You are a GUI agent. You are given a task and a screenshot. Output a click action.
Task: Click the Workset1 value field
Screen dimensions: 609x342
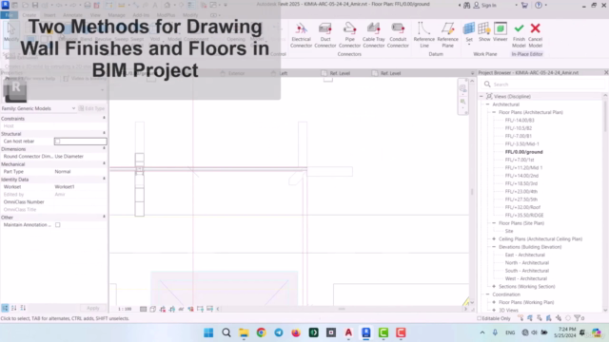pos(80,187)
